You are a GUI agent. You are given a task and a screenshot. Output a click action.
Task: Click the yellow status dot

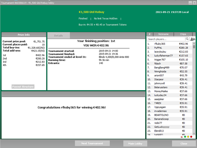coord(188,137)
